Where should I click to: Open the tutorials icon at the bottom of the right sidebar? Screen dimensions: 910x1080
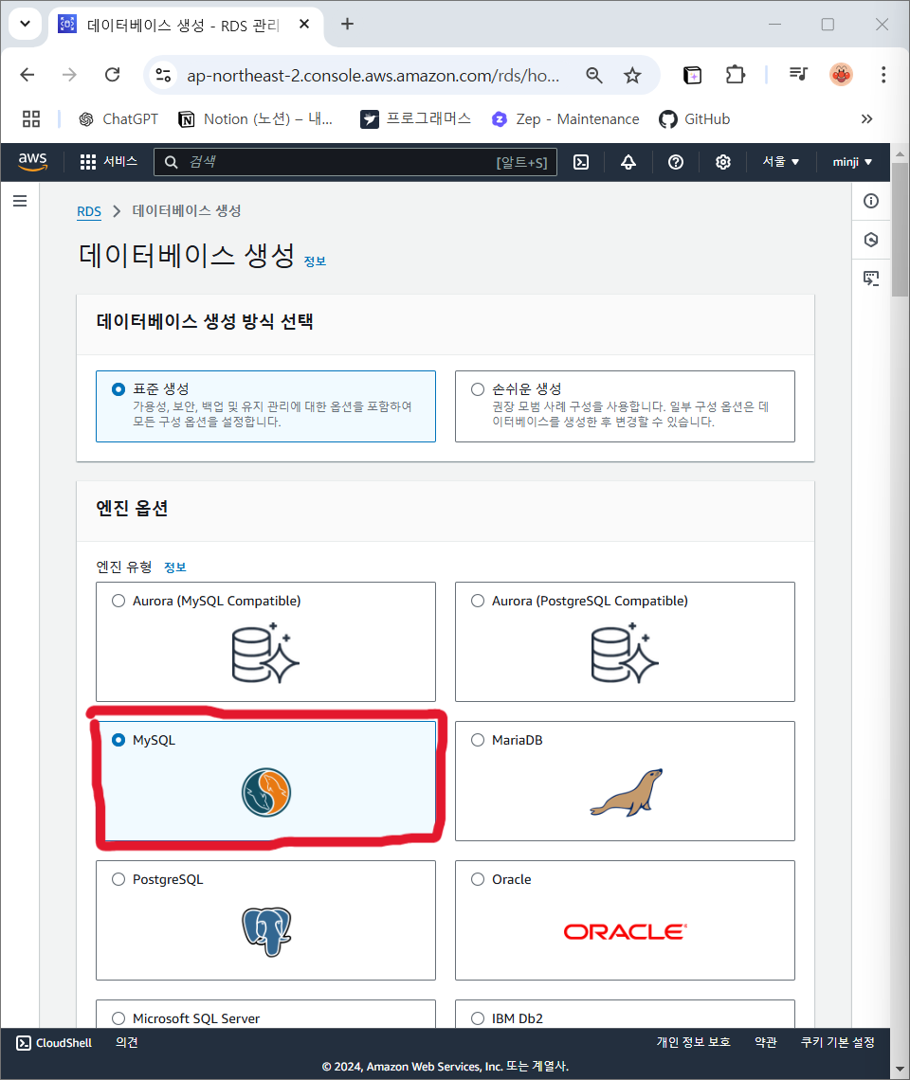(871, 279)
